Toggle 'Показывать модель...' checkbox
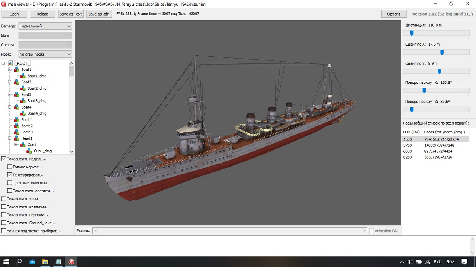 [x=4, y=159]
